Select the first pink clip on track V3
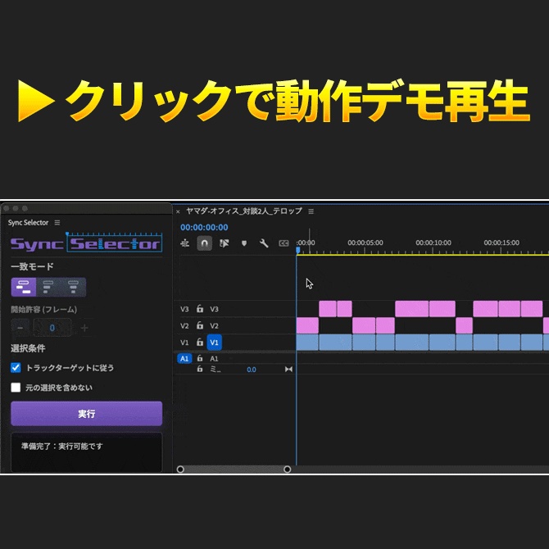549x549 pixels. pyautogui.click(x=328, y=308)
